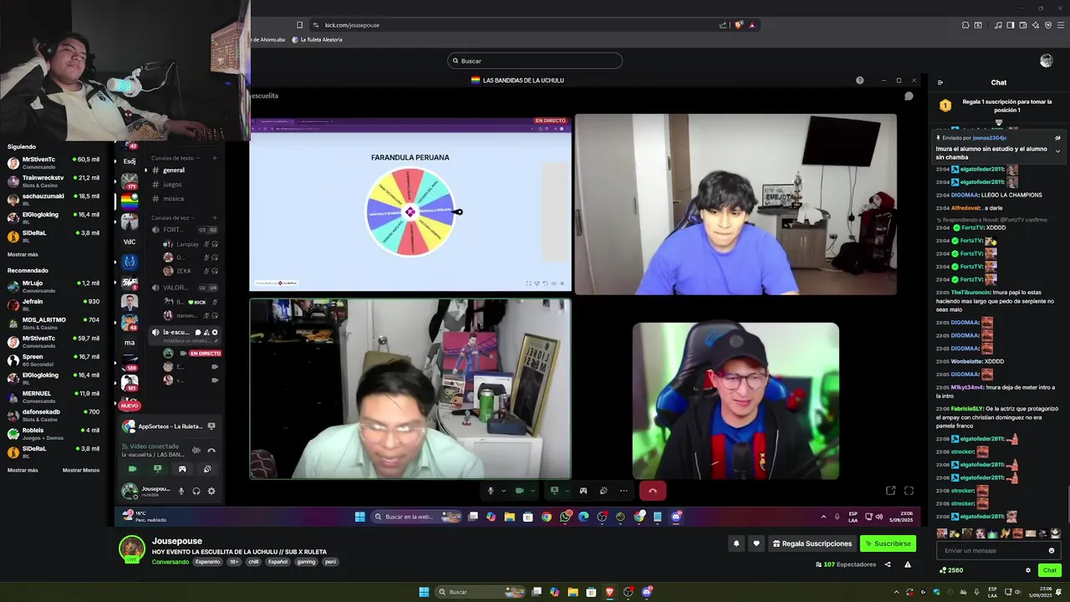Toggle noise suppression in voice panel
1070x602 pixels.
[x=196, y=451]
